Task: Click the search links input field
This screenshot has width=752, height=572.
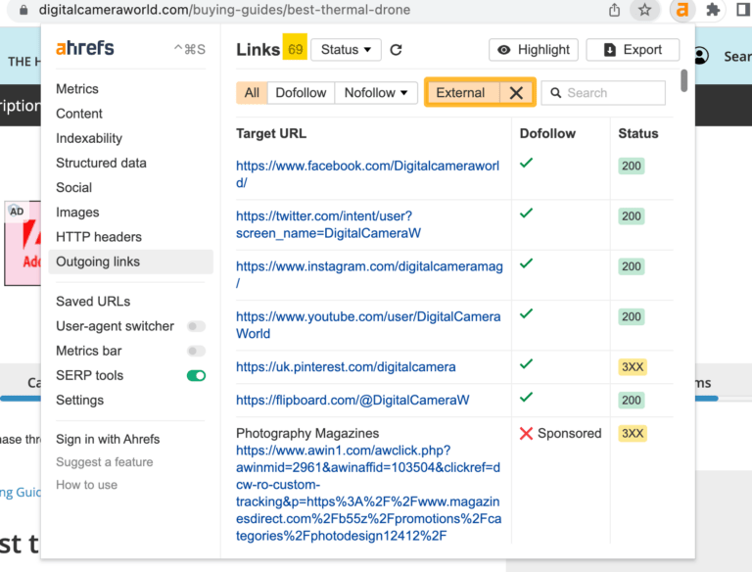Action: click(x=603, y=93)
